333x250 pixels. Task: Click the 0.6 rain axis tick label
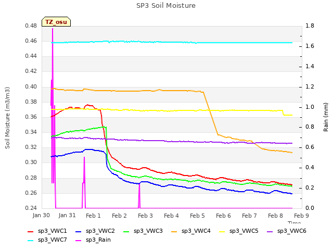(310, 147)
